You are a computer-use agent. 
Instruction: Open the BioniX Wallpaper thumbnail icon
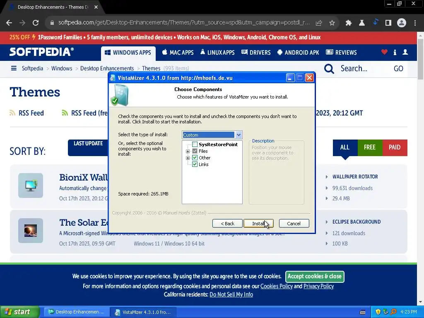point(31,185)
